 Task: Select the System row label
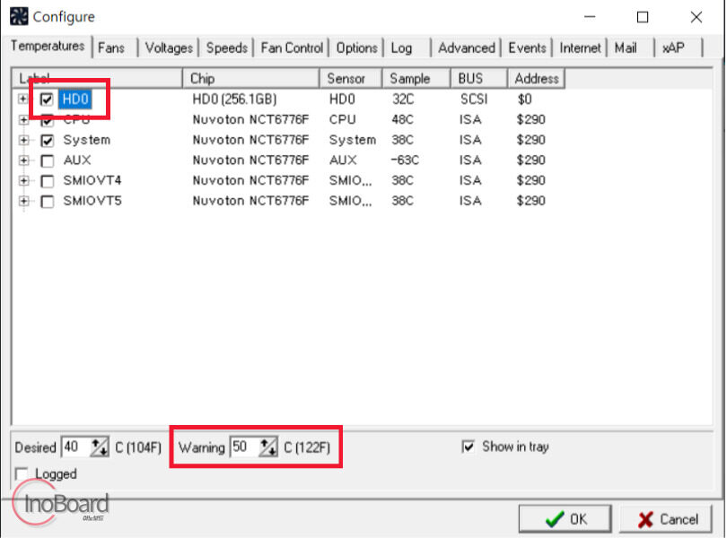tap(87, 140)
